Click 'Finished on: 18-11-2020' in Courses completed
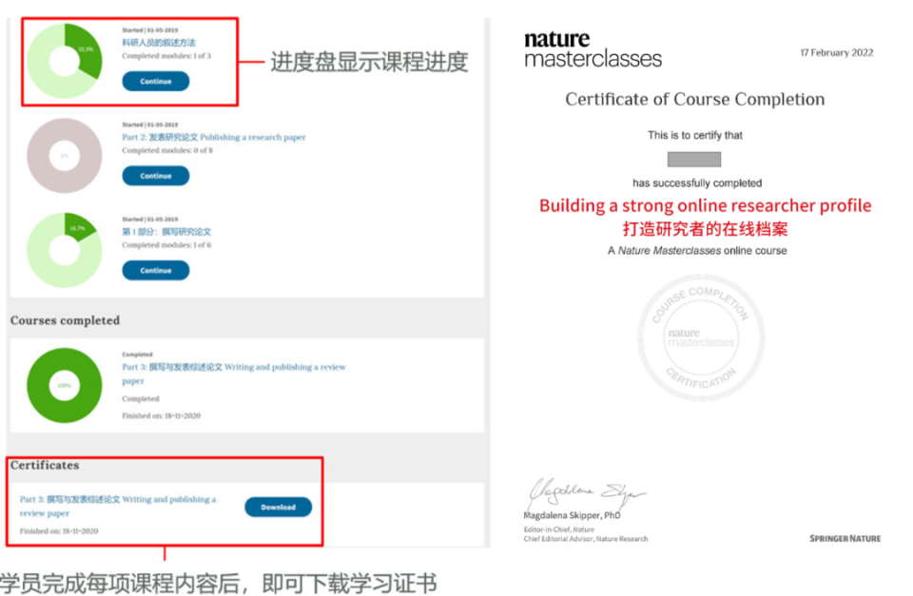The image size is (913, 596). click(x=162, y=415)
